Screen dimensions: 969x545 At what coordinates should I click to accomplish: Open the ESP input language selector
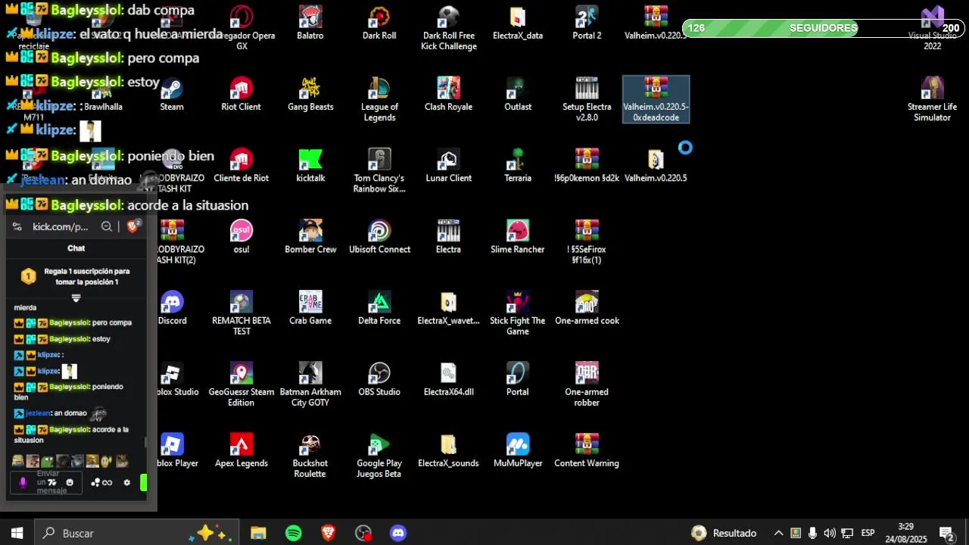868,533
